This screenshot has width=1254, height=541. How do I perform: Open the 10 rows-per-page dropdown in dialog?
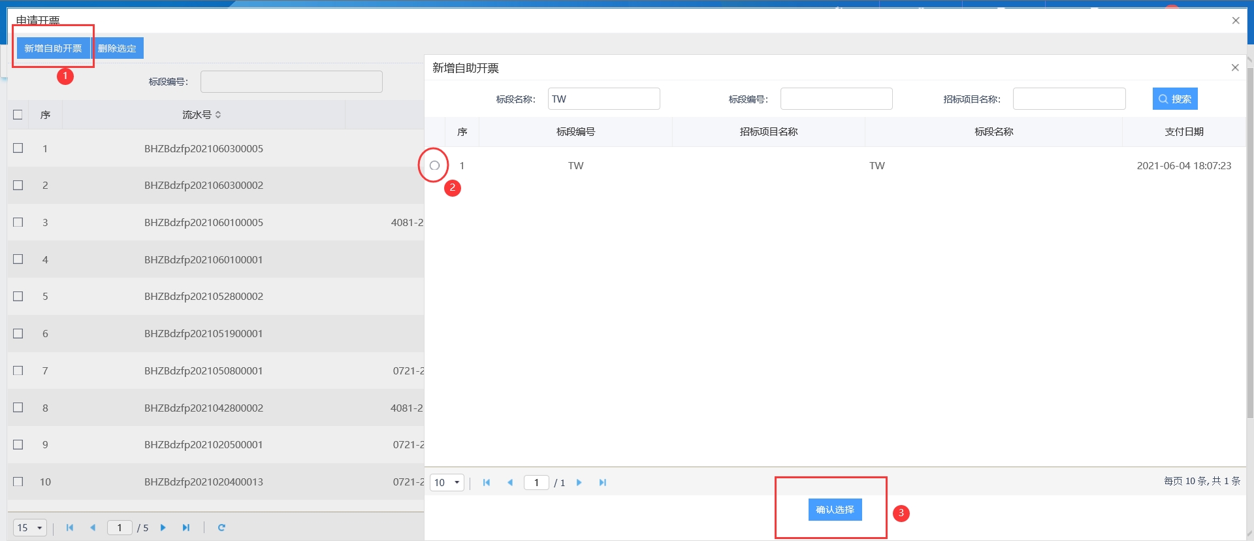pos(447,483)
